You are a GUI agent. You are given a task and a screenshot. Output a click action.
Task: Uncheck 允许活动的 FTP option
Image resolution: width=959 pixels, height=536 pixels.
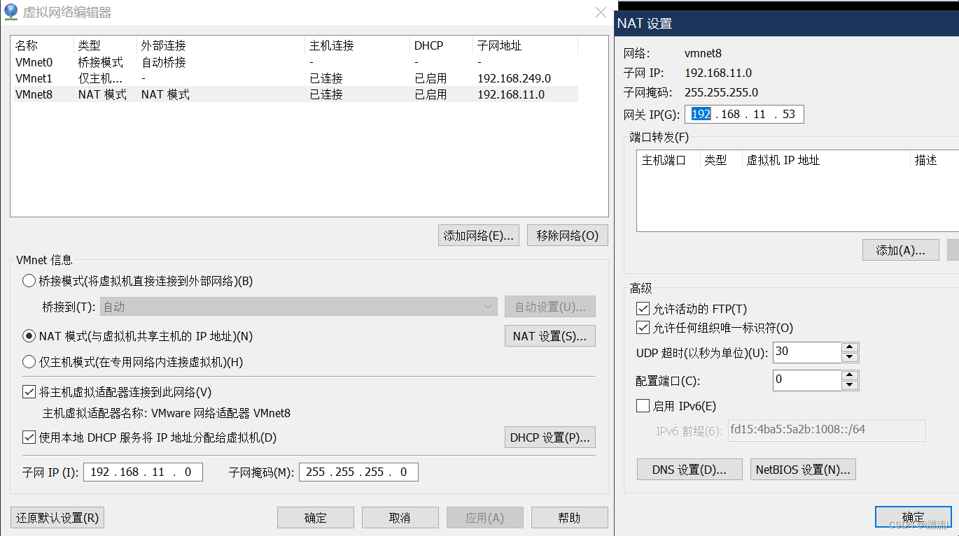(x=643, y=308)
